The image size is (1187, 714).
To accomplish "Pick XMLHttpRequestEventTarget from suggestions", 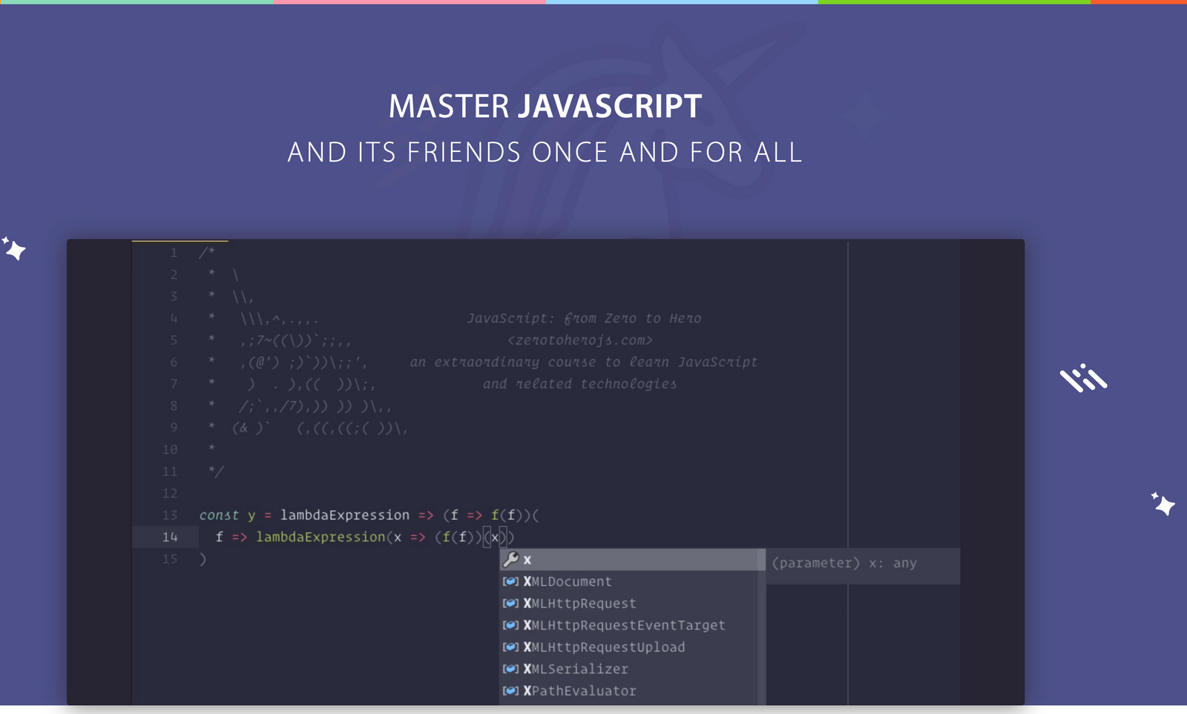I will click(632, 625).
